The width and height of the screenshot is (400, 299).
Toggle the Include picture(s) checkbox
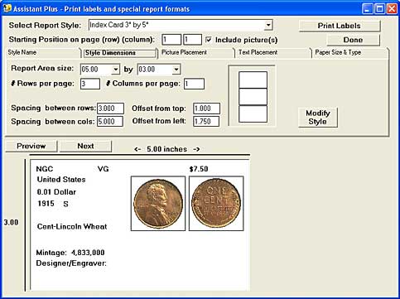209,40
